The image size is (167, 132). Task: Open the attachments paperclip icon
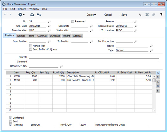(153, 15)
